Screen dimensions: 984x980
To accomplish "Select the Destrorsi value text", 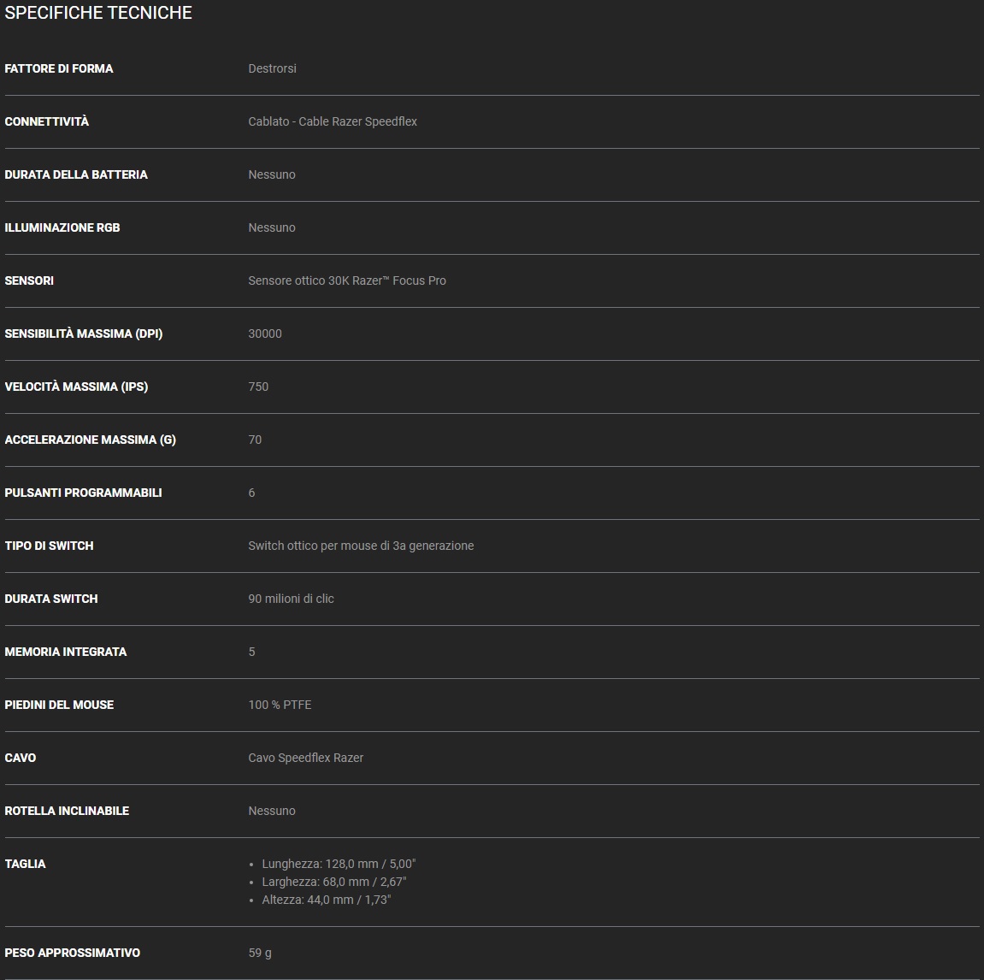I will point(272,68).
